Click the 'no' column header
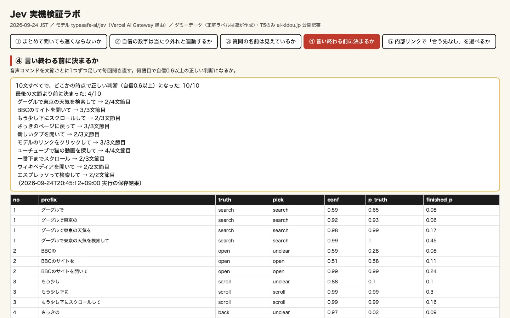This screenshot has height=318, width=510. 24,200
